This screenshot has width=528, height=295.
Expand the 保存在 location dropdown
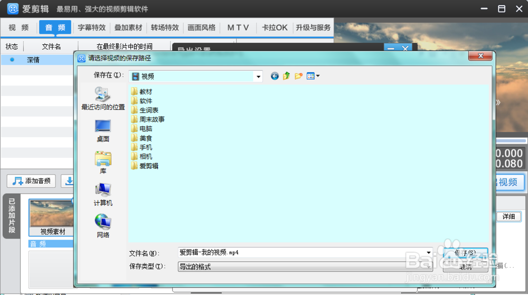pos(258,77)
